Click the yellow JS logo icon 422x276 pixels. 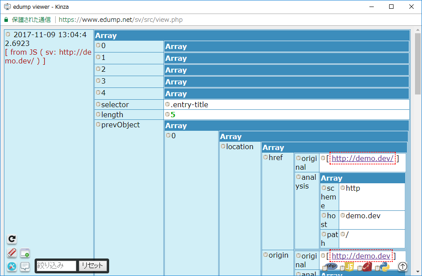coord(349,266)
